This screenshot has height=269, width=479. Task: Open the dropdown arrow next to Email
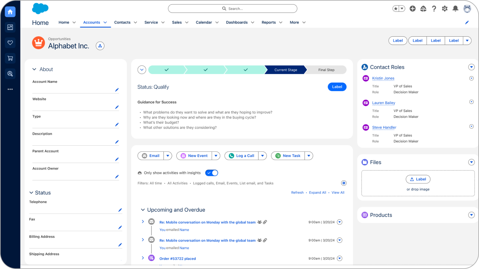click(168, 156)
